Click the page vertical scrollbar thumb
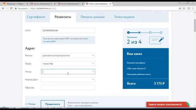This screenshot has height=110, width=196. [195, 26]
